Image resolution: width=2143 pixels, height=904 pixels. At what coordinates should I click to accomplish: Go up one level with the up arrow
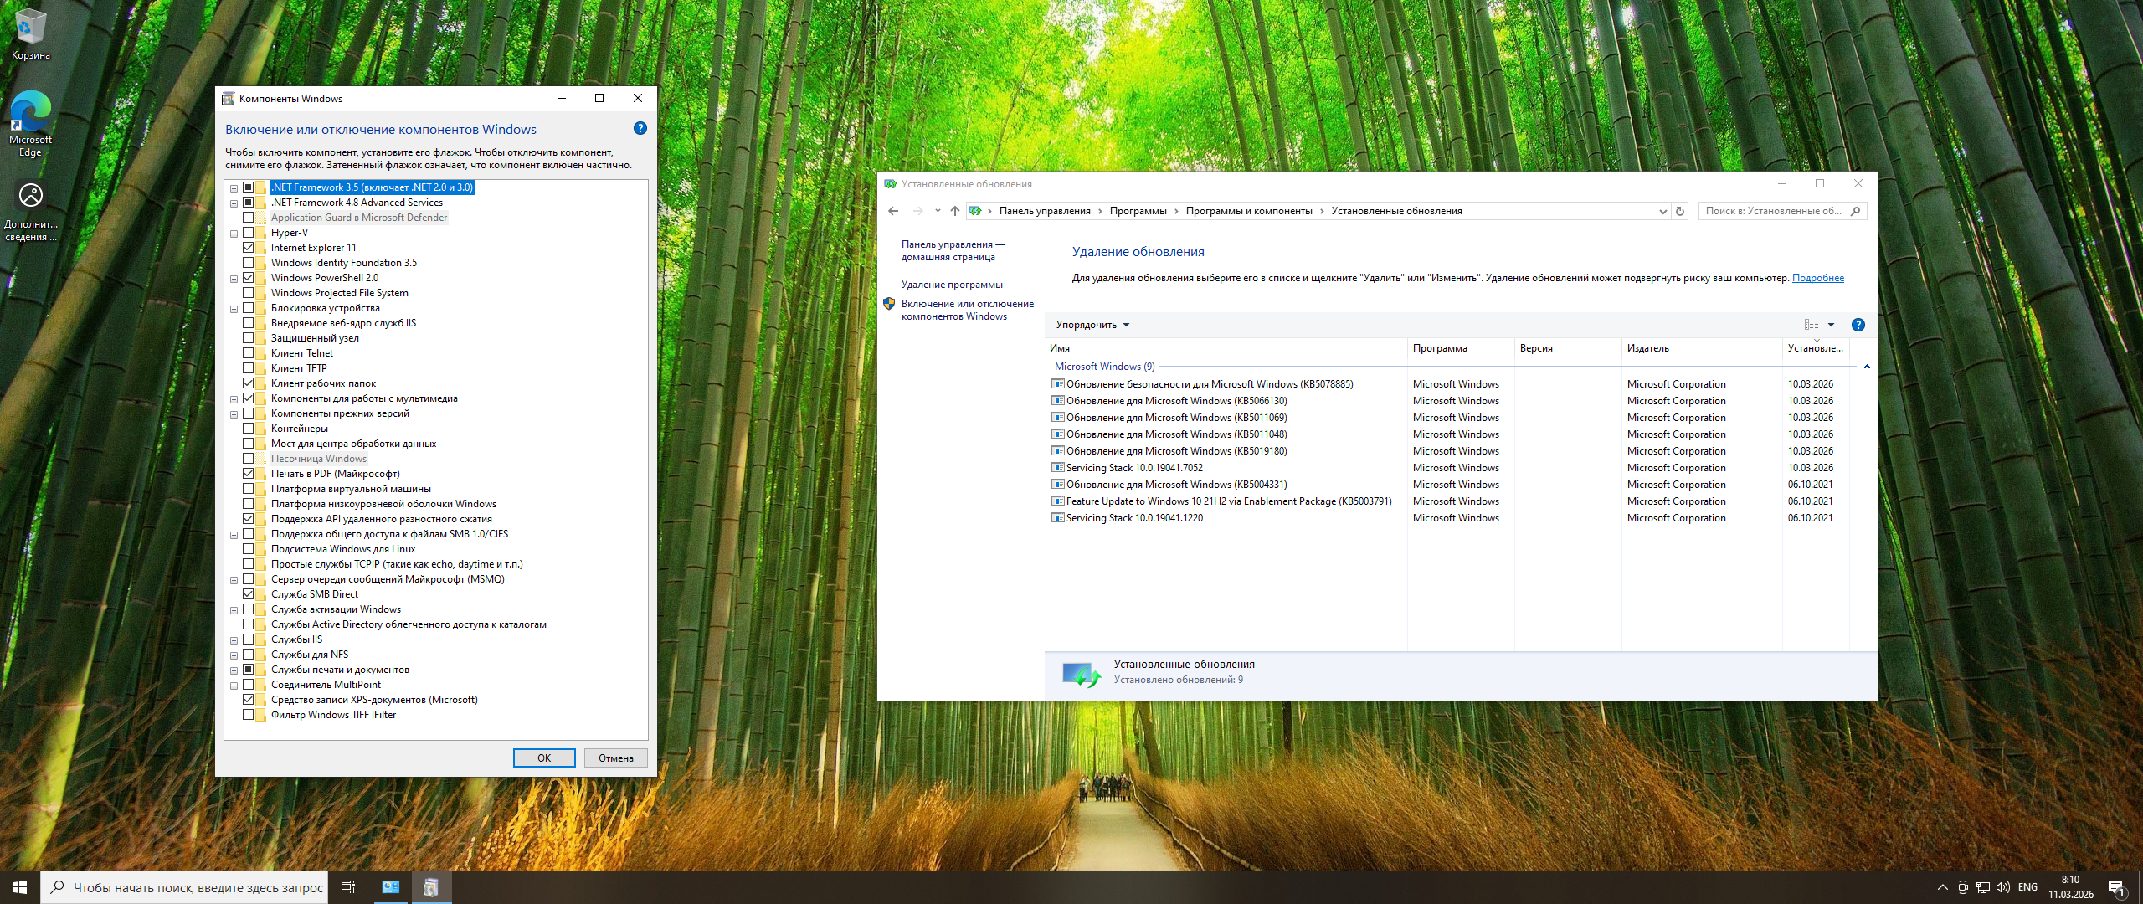[954, 211]
